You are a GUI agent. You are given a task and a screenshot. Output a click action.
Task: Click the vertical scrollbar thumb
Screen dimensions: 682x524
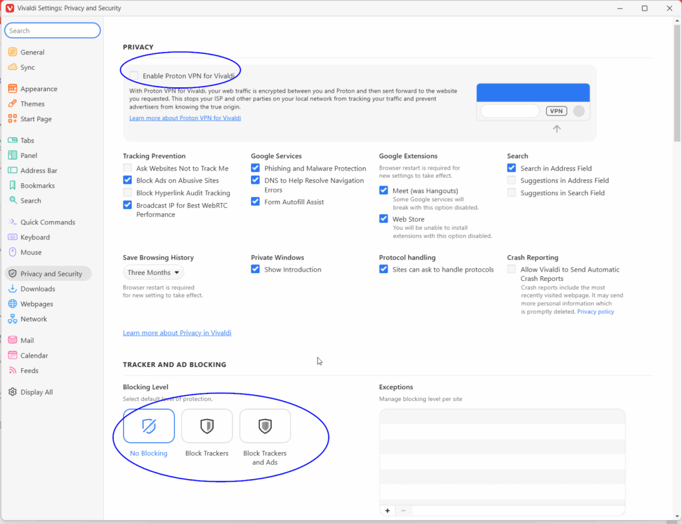coord(677,83)
